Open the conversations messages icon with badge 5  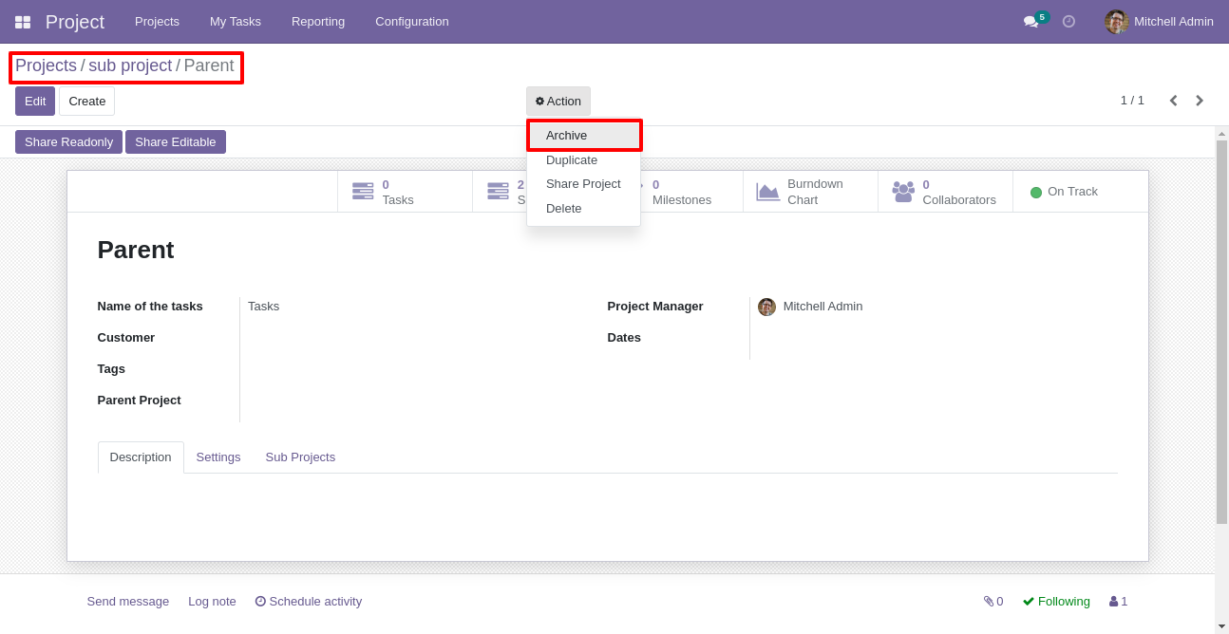tap(1034, 21)
